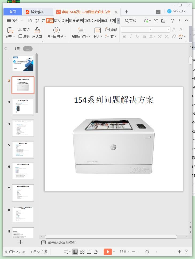Open the more options vertical dots
195x259 pixels.
[180, 20]
